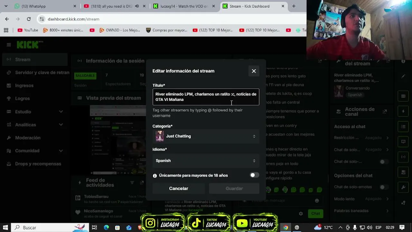Switch to the lucaag14 VOD tab
Image resolution: width=412 pixels, height=232 pixels.
point(183,6)
